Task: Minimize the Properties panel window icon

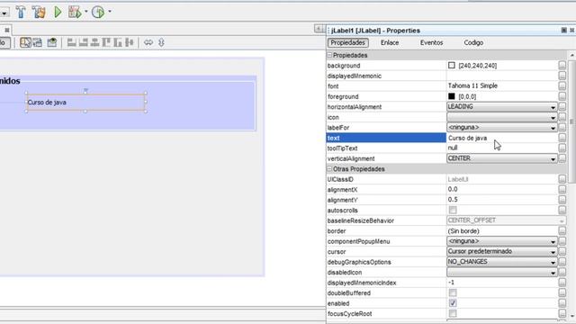Action: [564, 30]
